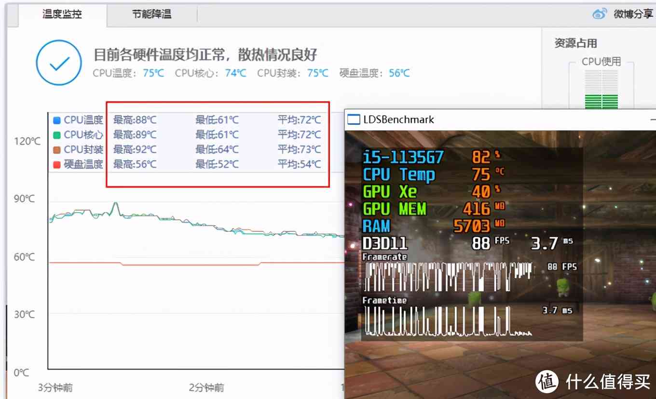Click the Weibo share icon
656x399 pixels.
[x=600, y=14]
